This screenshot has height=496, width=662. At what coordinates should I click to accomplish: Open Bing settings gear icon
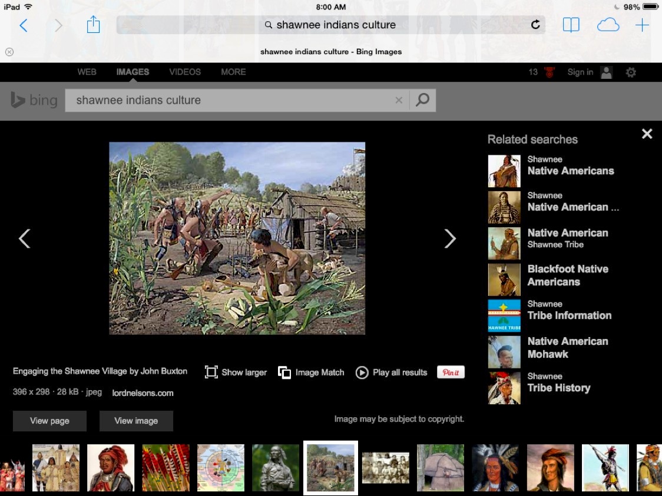click(631, 72)
